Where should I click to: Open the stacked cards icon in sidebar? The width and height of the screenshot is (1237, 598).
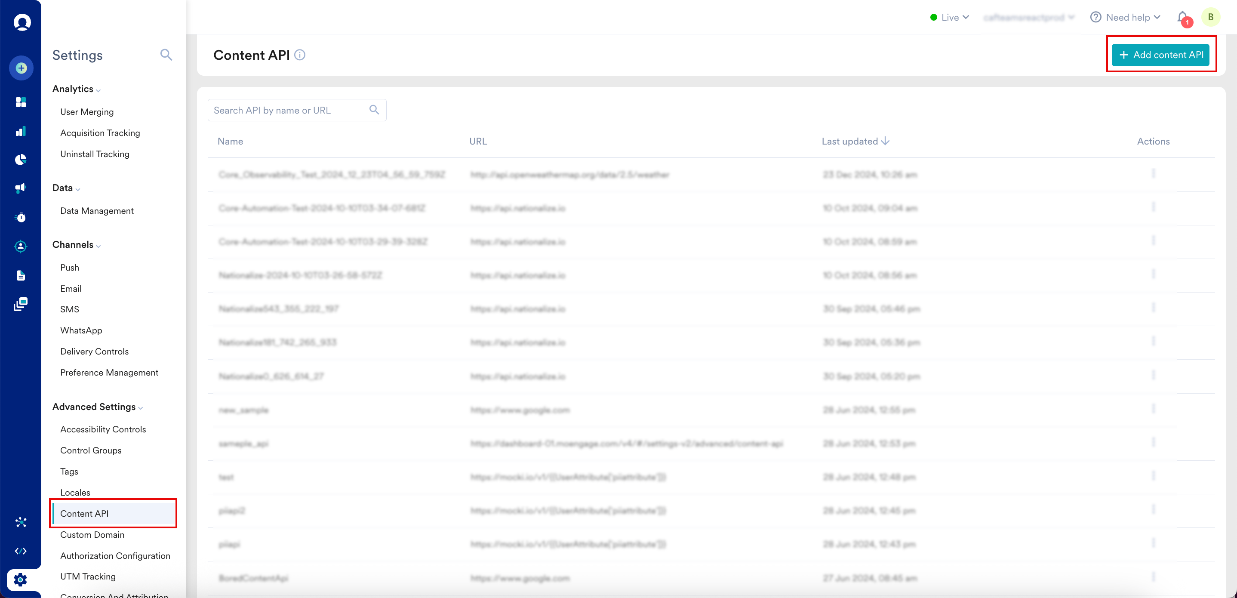point(21,304)
